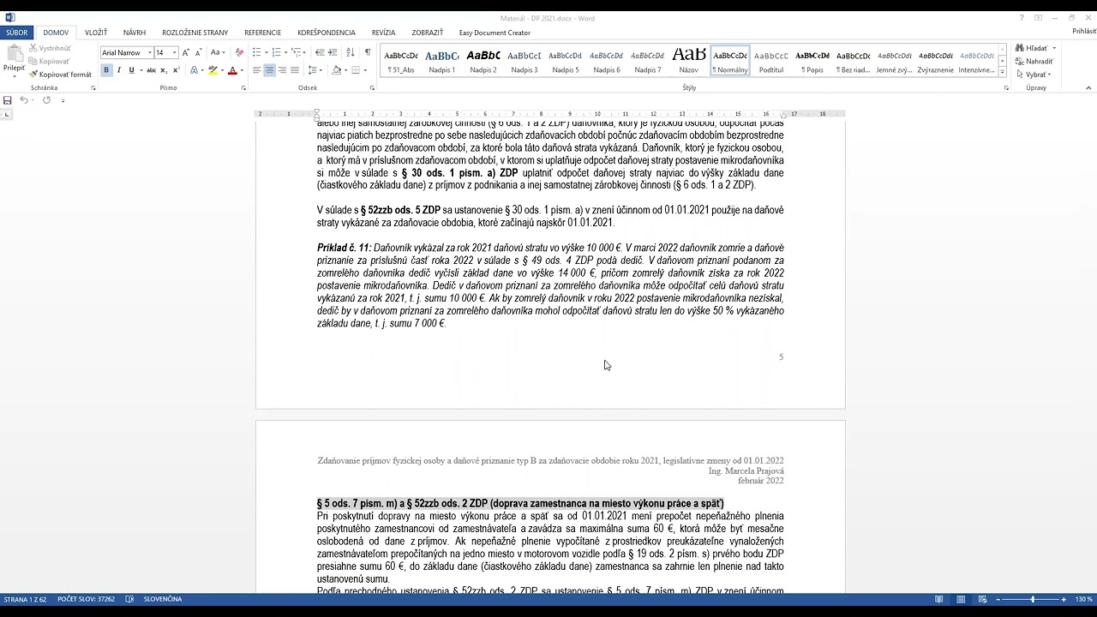
Task: Justify paragraph text
Action: pyautogui.click(x=295, y=70)
